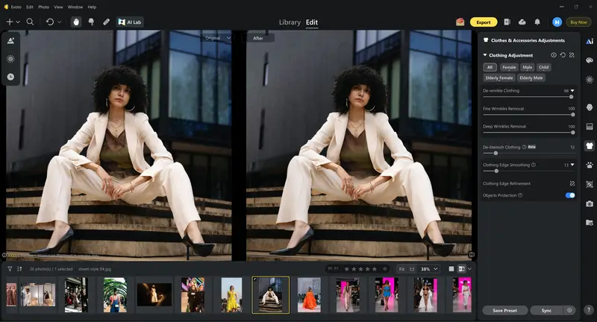The width and height of the screenshot is (597, 322).
Task: Open the zoom percentage 38% dropdown
Action: [427, 268]
